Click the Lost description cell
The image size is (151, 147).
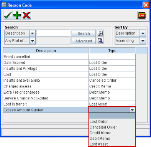coord(46,74)
